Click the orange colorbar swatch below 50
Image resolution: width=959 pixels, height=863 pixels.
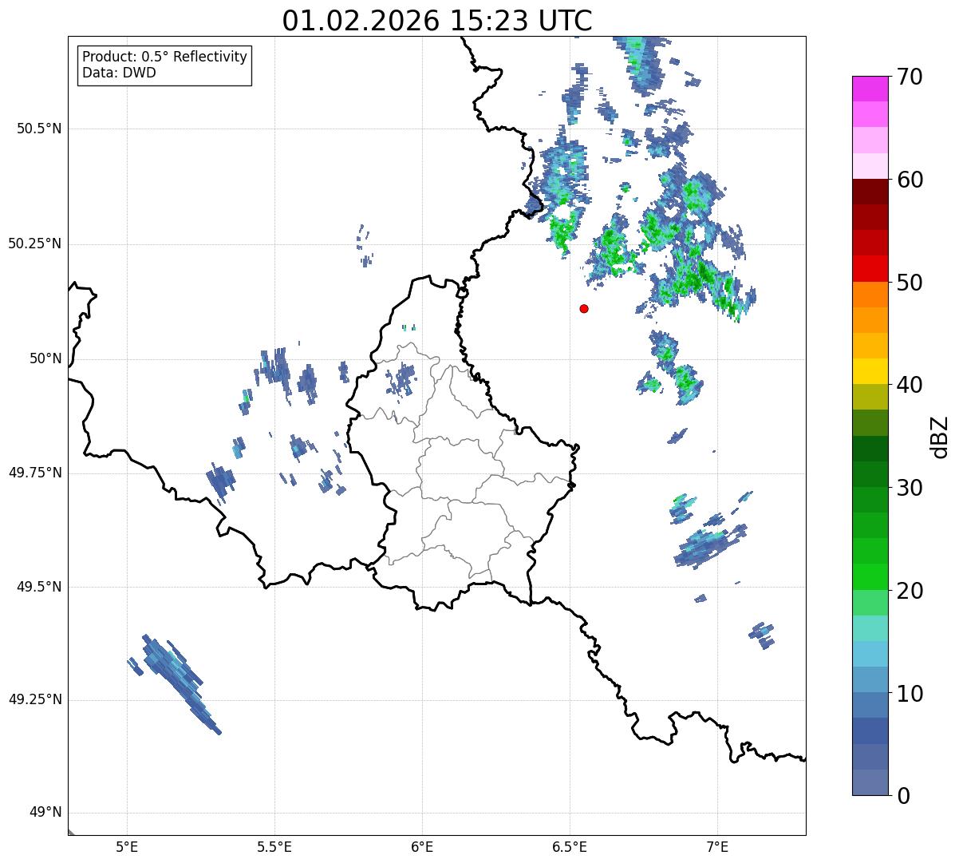click(869, 295)
